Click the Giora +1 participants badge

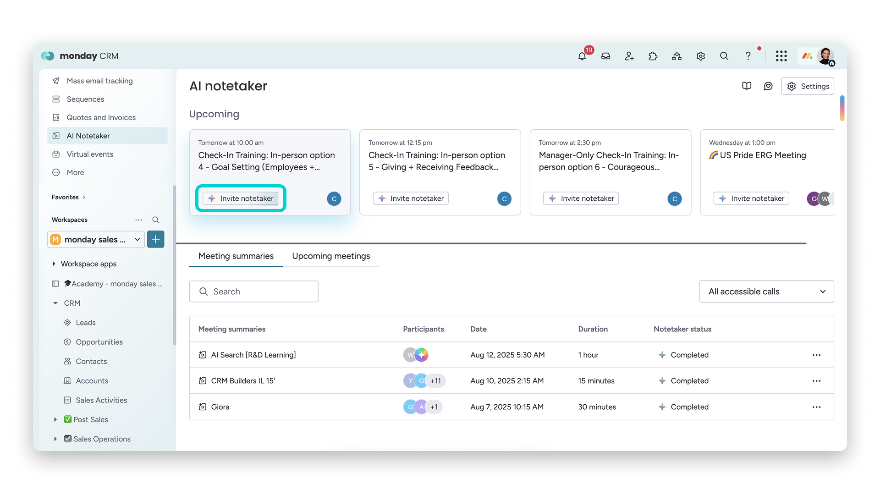point(434,407)
